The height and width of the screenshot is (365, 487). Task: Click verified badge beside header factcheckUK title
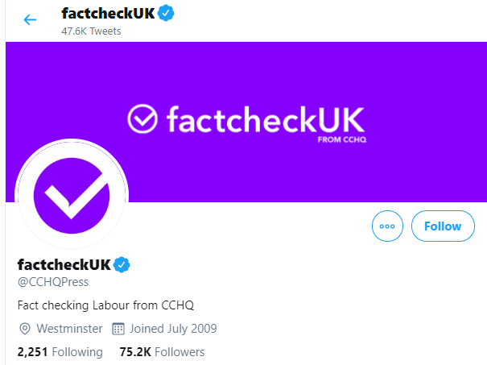point(166,13)
